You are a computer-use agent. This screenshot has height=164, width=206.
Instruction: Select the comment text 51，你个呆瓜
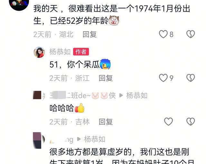[x=80, y=65]
